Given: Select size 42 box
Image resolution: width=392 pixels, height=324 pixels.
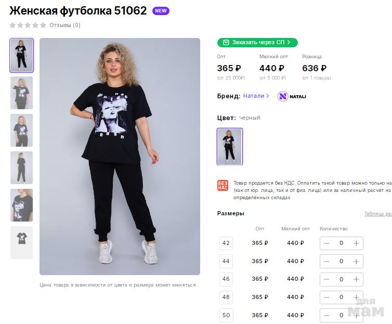Looking at the screenshot, I should click(x=226, y=243).
